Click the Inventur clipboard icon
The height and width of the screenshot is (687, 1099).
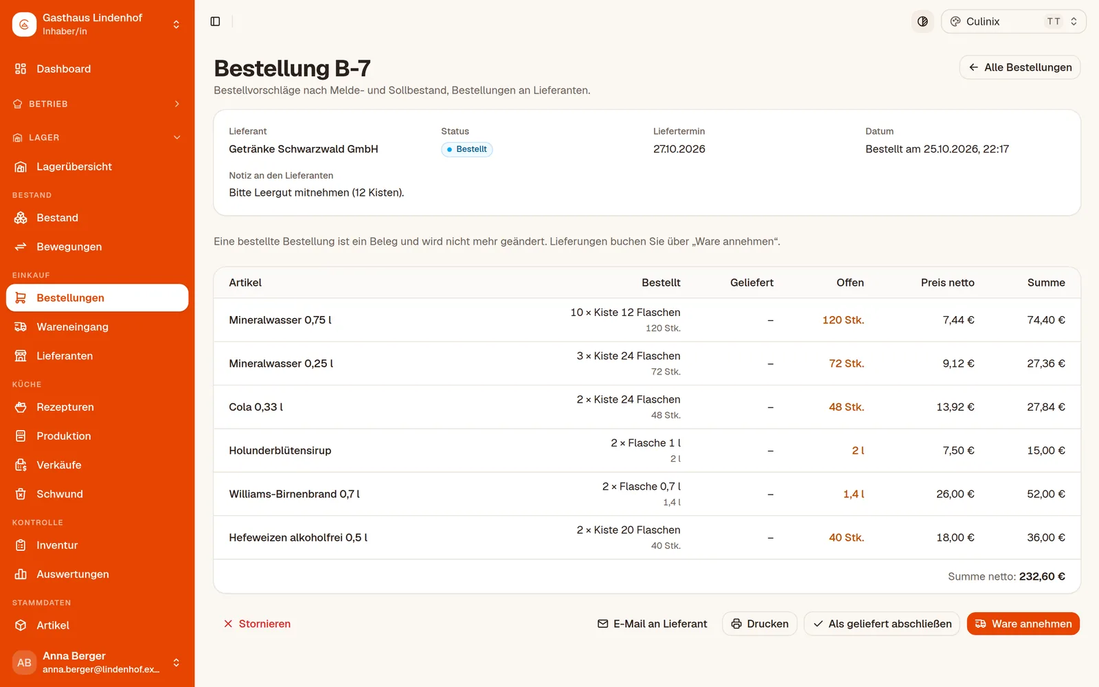pos(21,545)
